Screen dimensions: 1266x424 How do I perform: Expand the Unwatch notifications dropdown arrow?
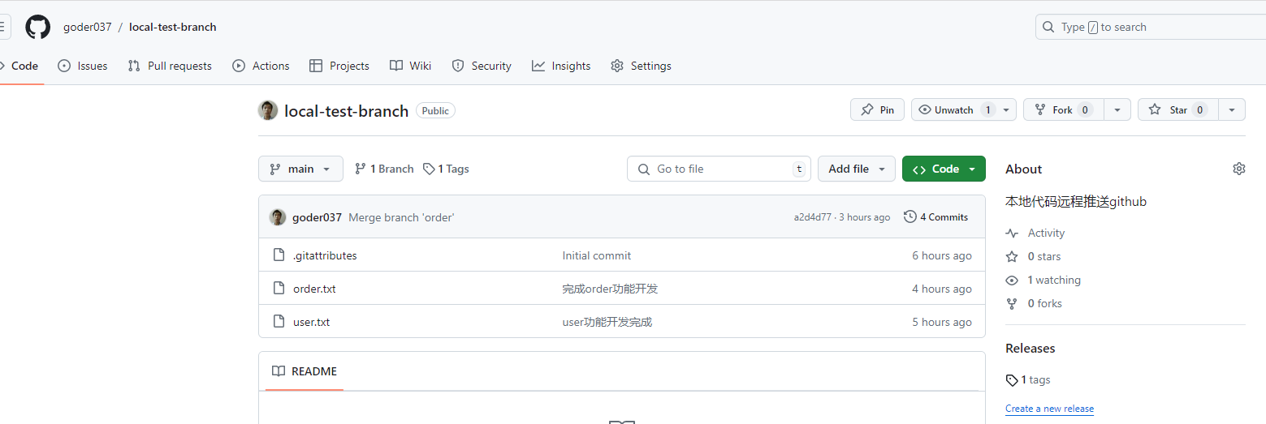click(x=1007, y=110)
